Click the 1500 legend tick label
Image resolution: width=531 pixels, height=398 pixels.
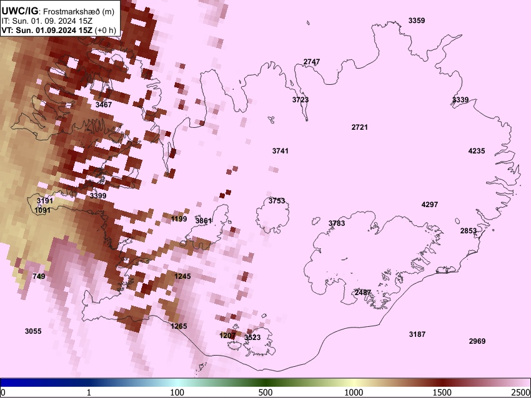tap(442, 392)
